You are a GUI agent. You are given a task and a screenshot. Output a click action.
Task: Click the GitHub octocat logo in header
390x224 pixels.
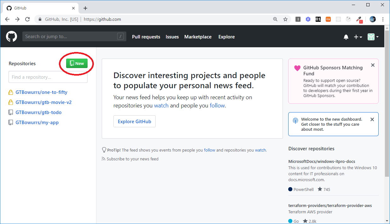pos(11,37)
